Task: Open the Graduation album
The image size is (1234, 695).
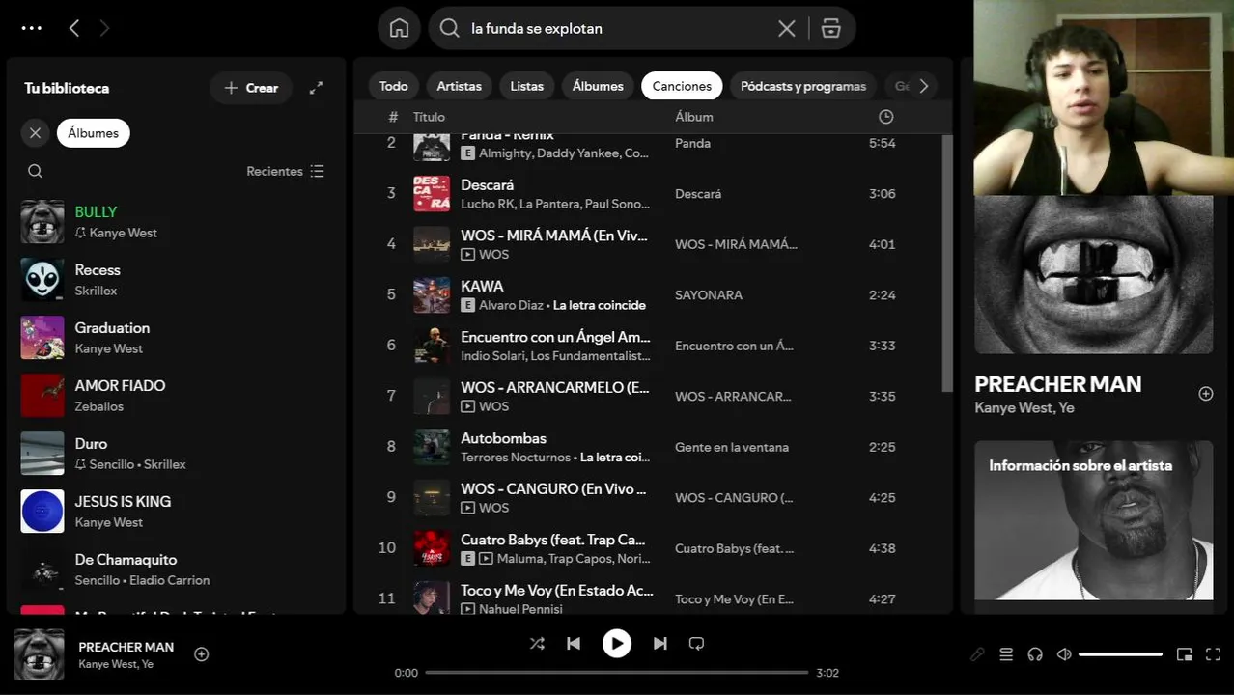Action: tap(176, 338)
